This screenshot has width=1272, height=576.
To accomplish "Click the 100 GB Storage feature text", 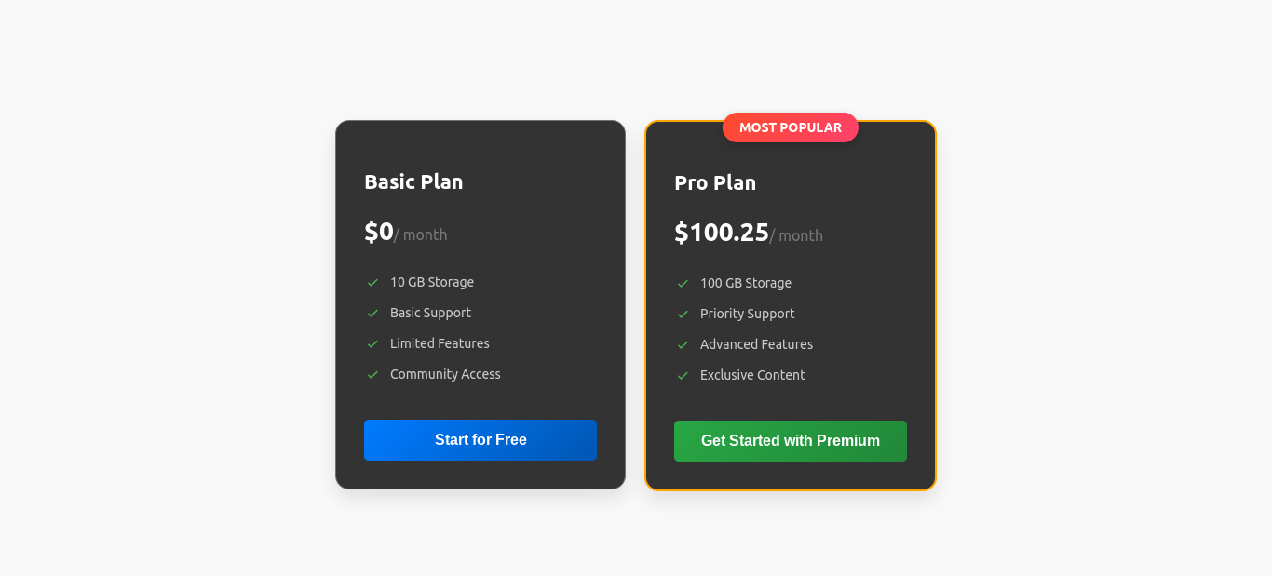I will (x=745, y=283).
